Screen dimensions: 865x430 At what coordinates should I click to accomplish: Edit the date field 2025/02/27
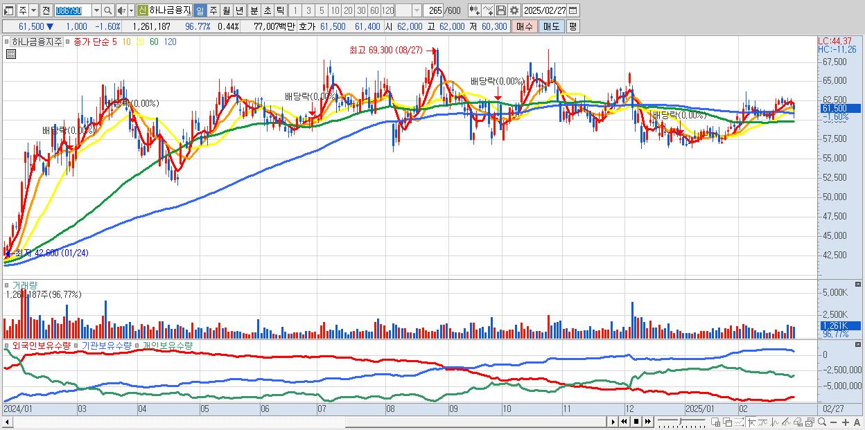click(x=544, y=10)
